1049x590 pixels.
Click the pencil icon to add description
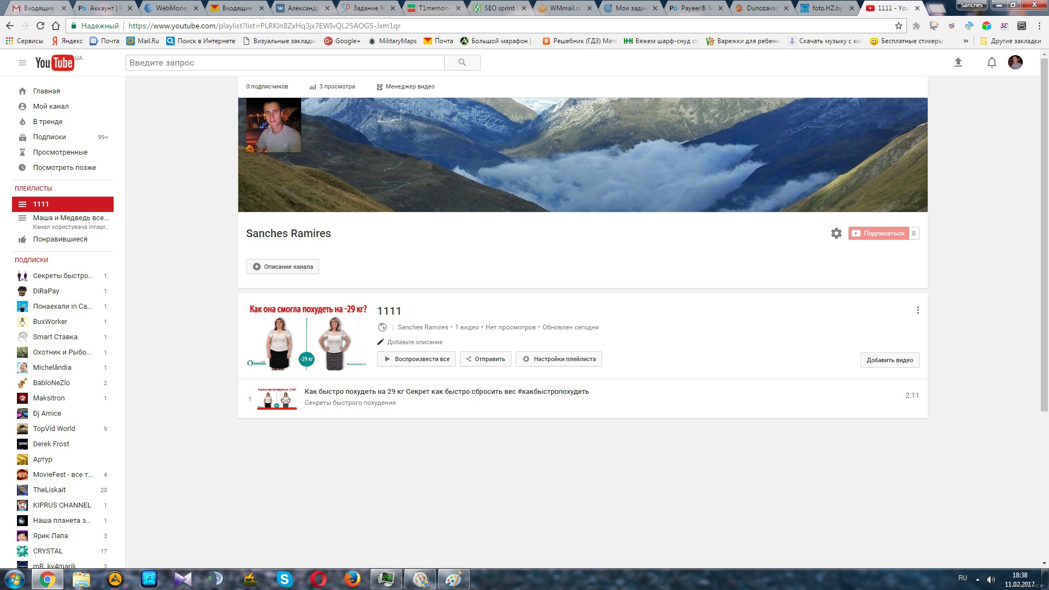coord(381,342)
